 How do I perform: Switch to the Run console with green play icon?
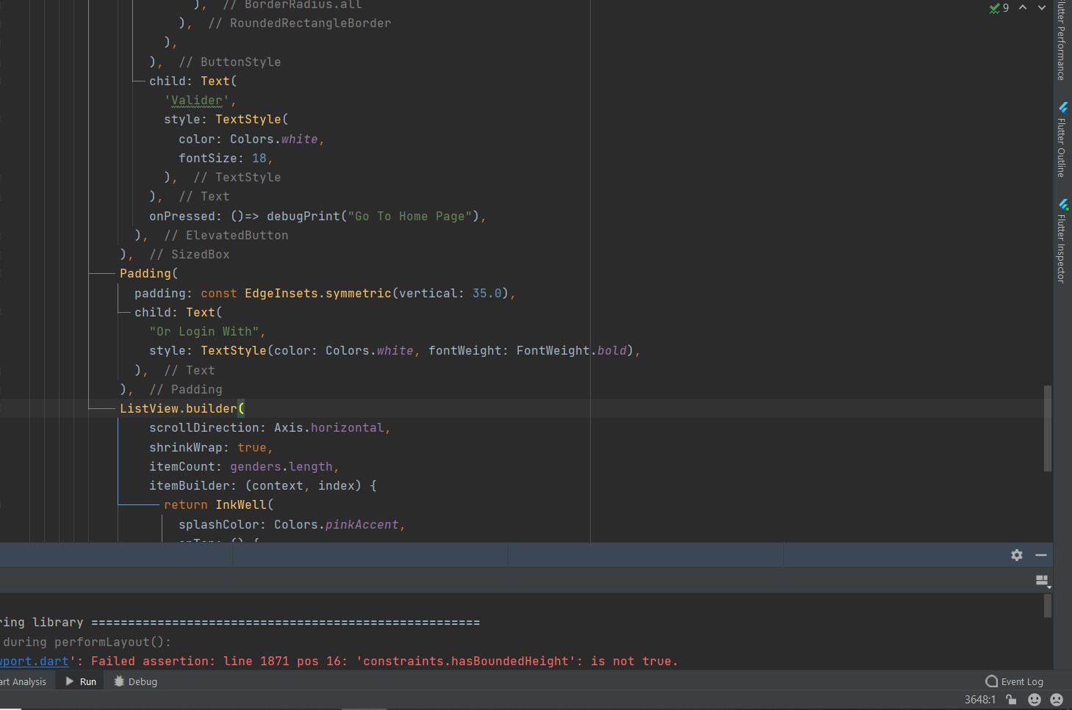point(79,681)
